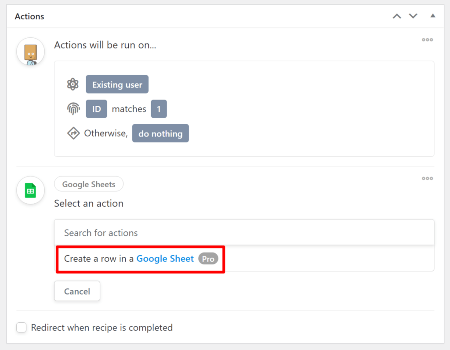This screenshot has width=450, height=350.
Task: Click the direction-sign icon beside Otherwise
Action: pos(73,134)
